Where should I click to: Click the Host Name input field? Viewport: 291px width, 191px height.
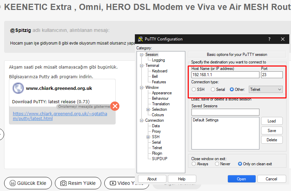tap(225, 75)
